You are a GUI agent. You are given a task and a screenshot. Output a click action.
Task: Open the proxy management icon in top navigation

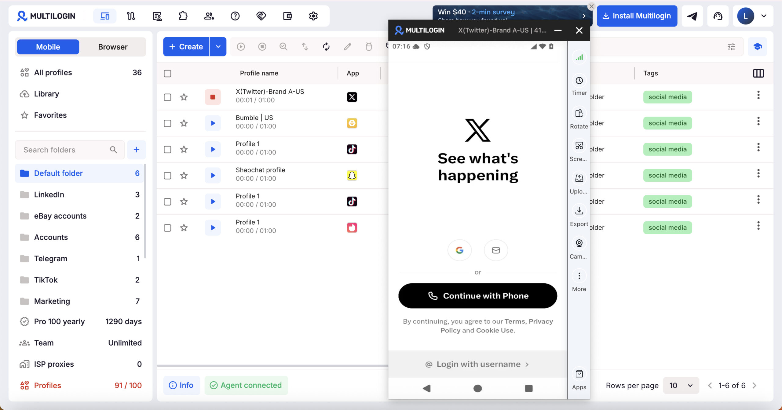click(131, 16)
